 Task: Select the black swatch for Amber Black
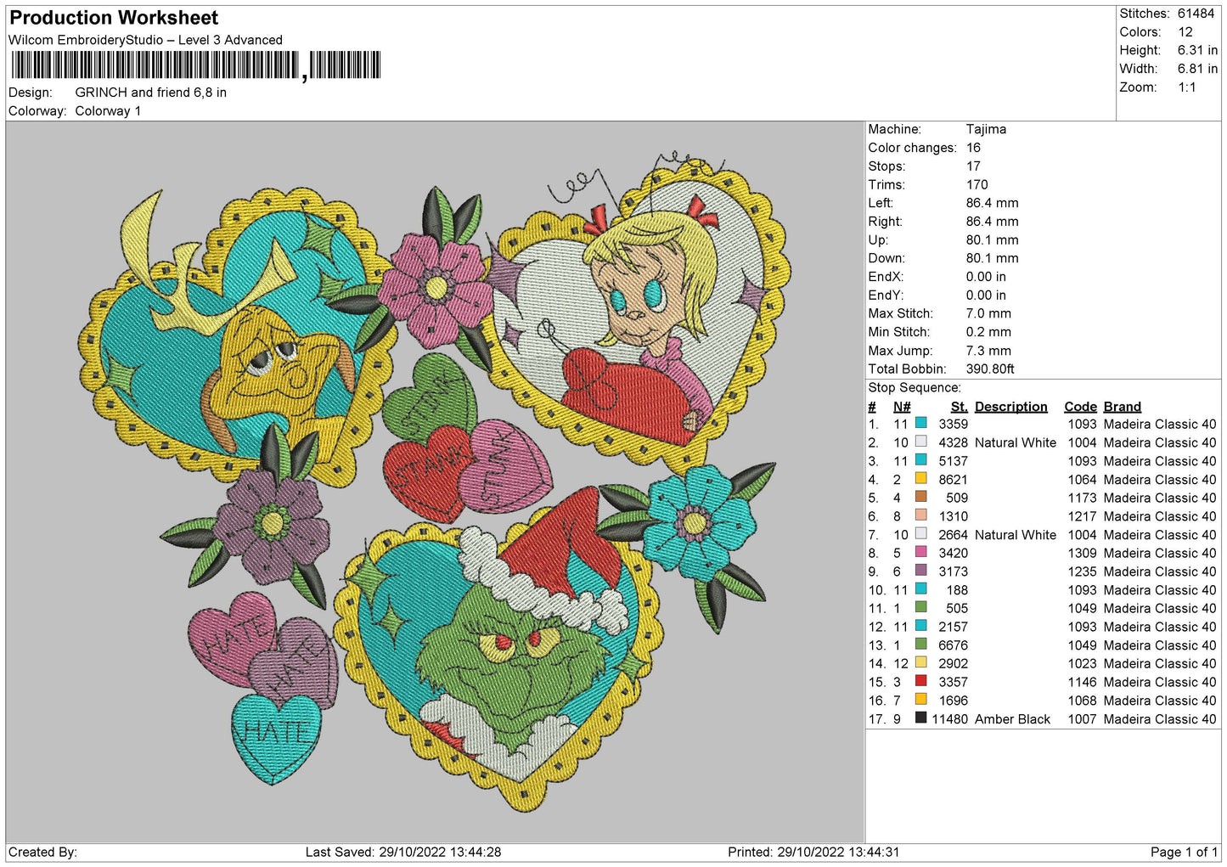pyautogui.click(x=920, y=718)
